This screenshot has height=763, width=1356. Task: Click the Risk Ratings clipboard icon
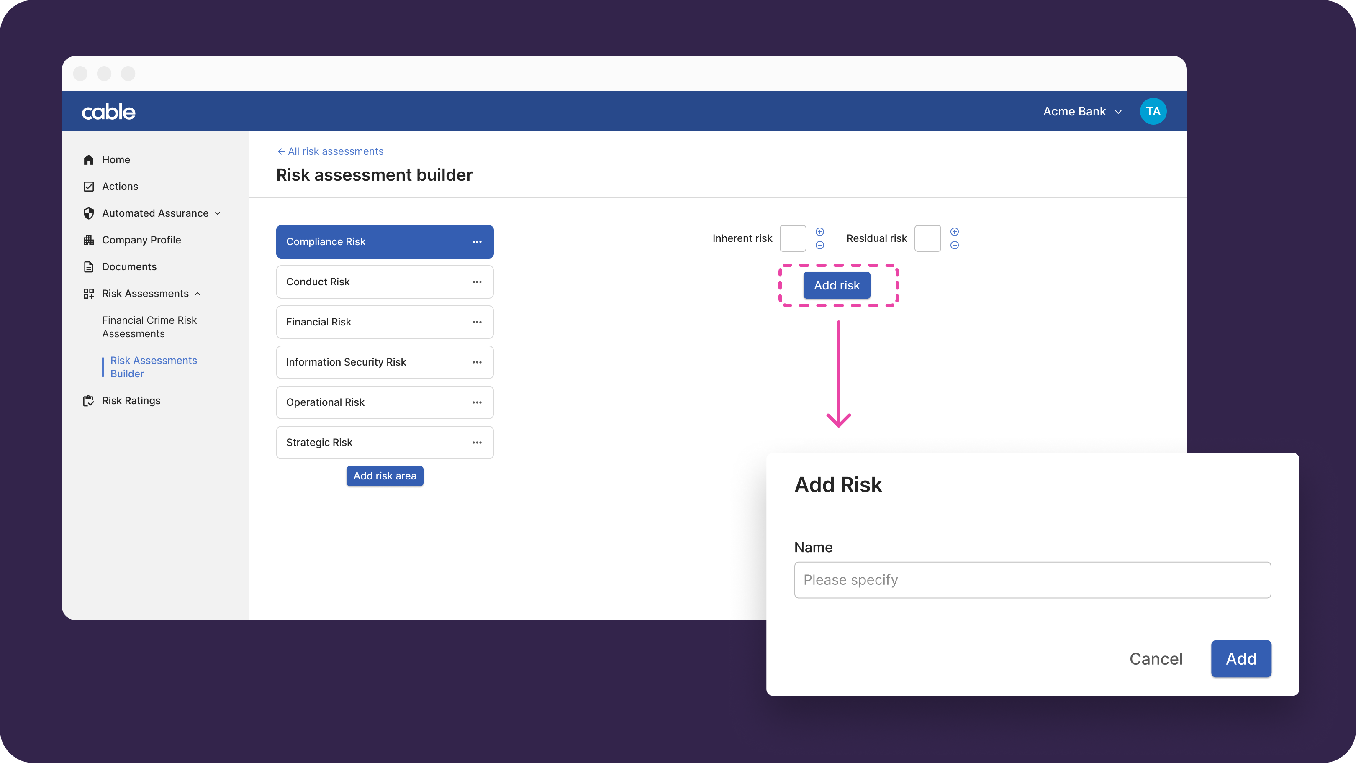pos(88,401)
